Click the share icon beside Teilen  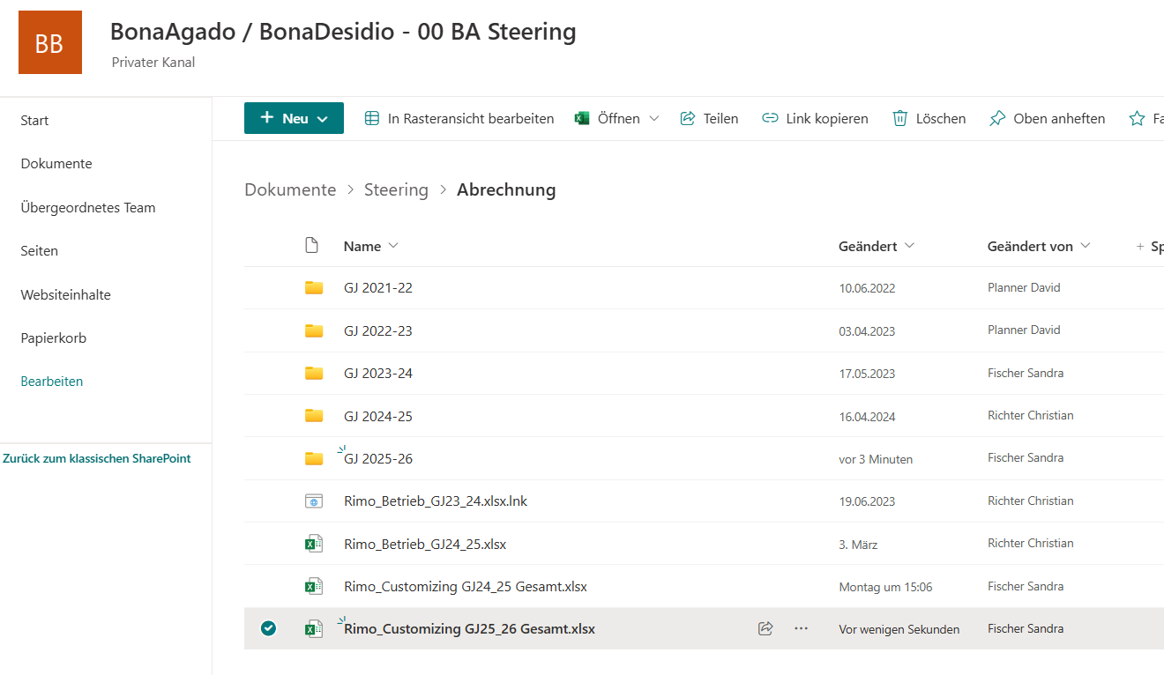(688, 118)
